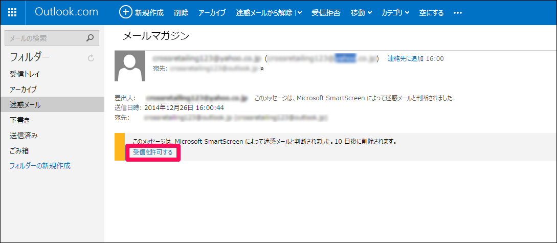Open the app launcher grid icon

13,12
